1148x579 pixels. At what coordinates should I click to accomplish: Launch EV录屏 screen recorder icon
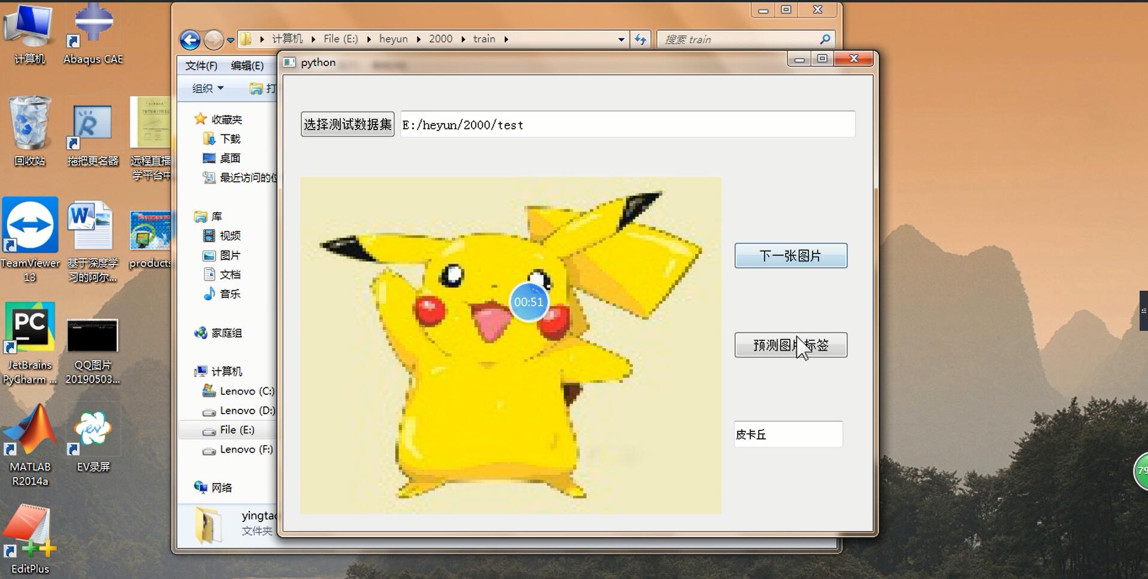click(93, 441)
